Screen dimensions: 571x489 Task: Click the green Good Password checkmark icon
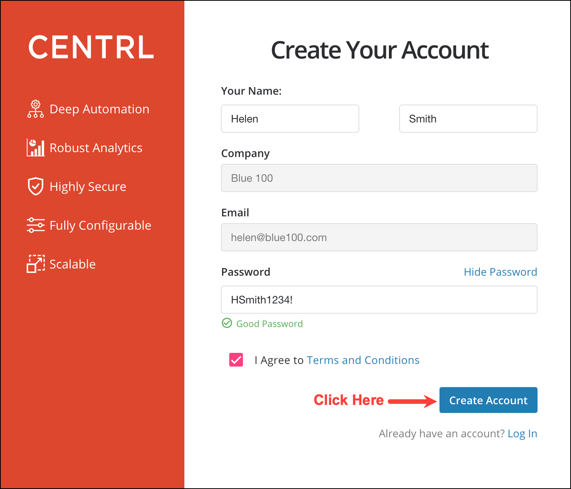coord(227,323)
